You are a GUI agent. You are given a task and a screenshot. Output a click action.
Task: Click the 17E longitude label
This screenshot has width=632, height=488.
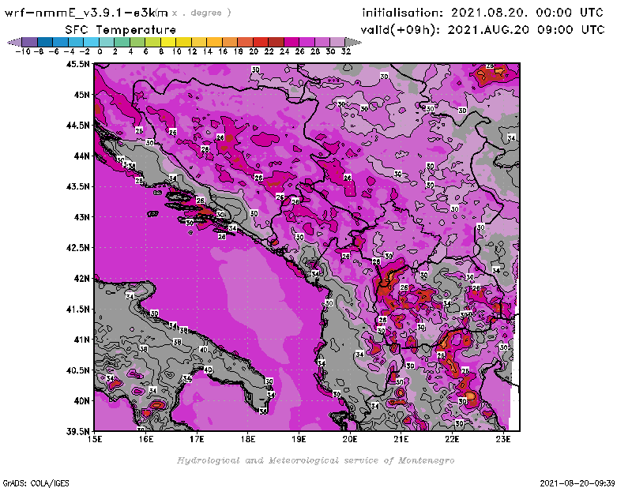click(x=197, y=439)
